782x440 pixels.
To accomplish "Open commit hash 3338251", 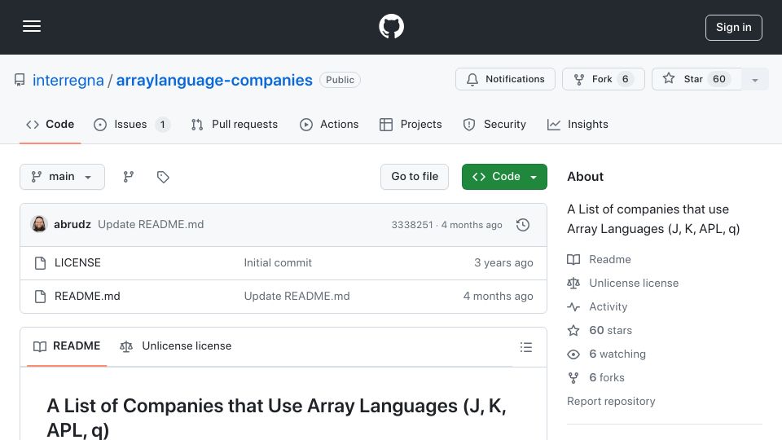I will coord(412,225).
